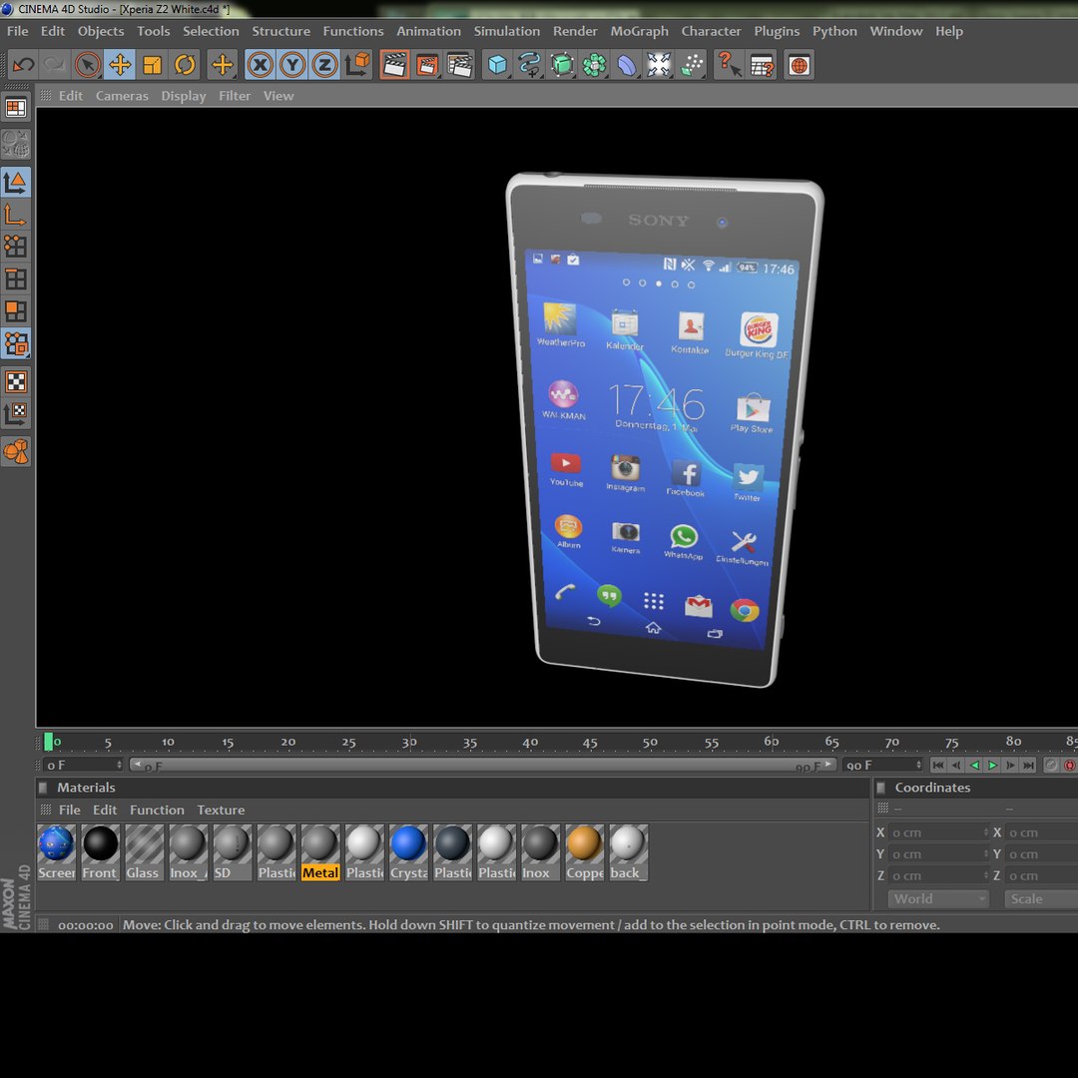Select the Screen material swatch
The width and height of the screenshot is (1078, 1078).
click(56, 852)
